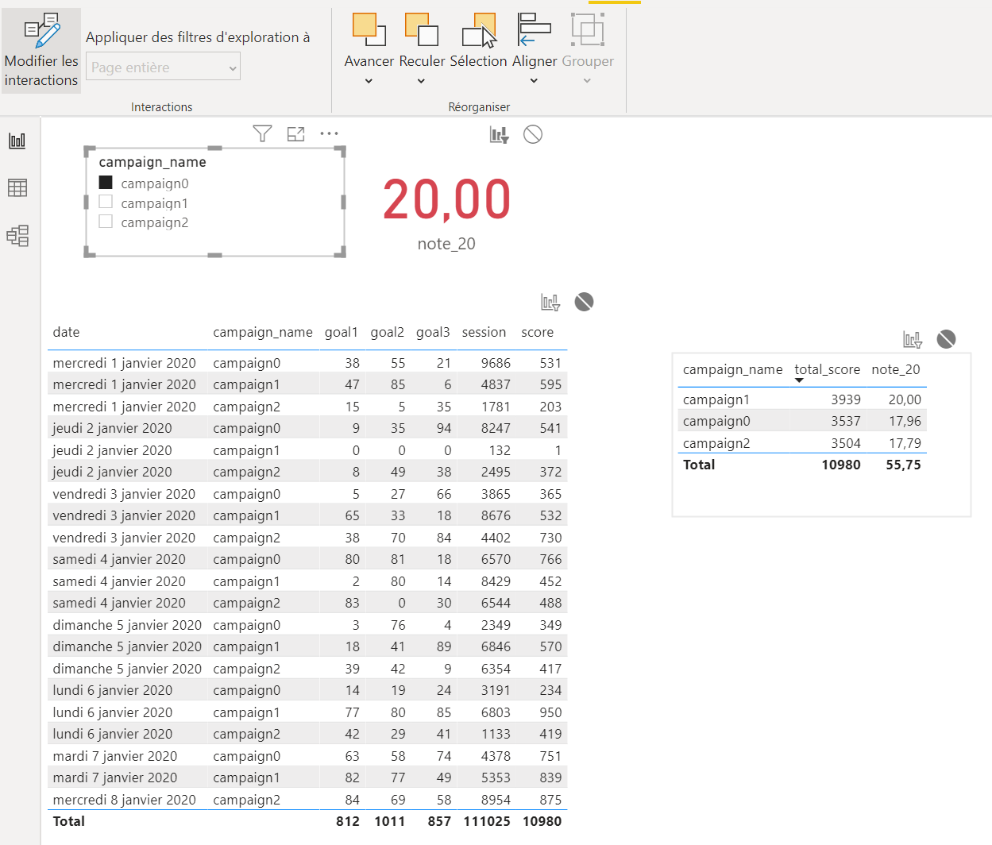Click the goal2 column header
This screenshot has height=845, width=992.
point(388,332)
